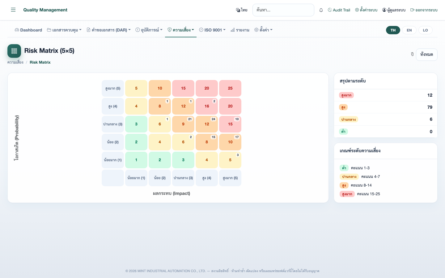Viewport: 445px width, 278px height.
Task: Click the ไทย language selector
Action: coord(242,10)
